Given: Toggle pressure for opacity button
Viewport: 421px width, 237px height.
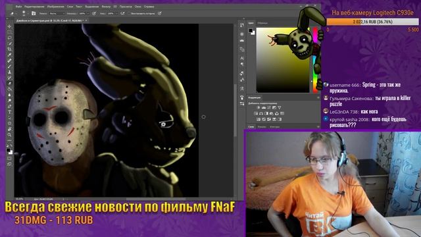Looking at the screenshot, I should click(94, 13).
